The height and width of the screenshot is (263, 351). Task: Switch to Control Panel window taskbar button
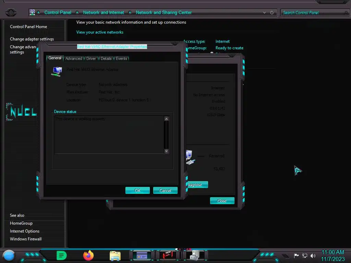coord(142,255)
